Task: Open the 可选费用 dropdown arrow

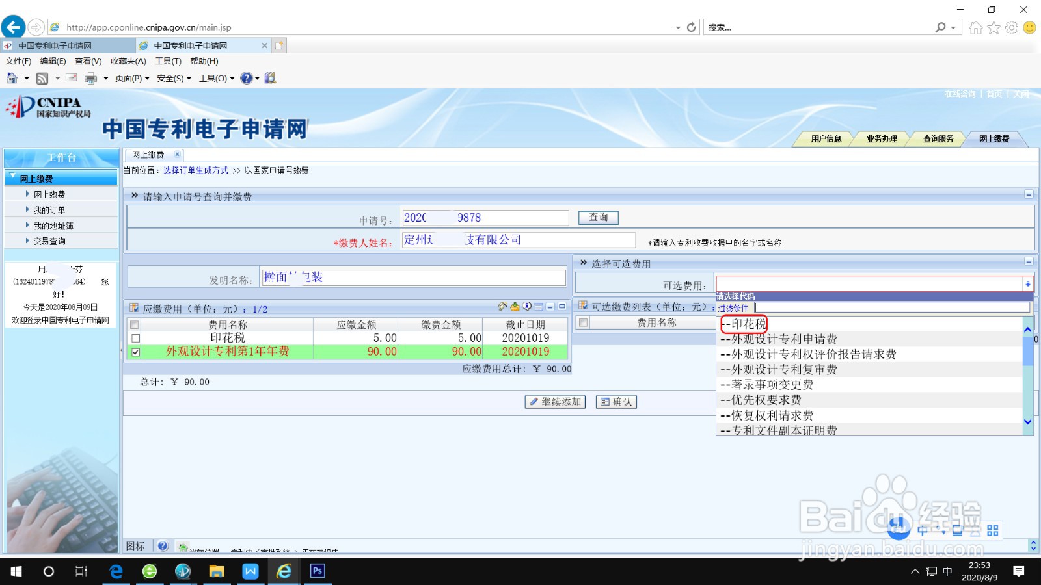Action: coord(1028,284)
